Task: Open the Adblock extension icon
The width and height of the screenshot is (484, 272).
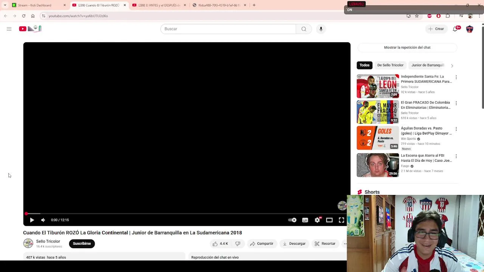Action: 430,16
